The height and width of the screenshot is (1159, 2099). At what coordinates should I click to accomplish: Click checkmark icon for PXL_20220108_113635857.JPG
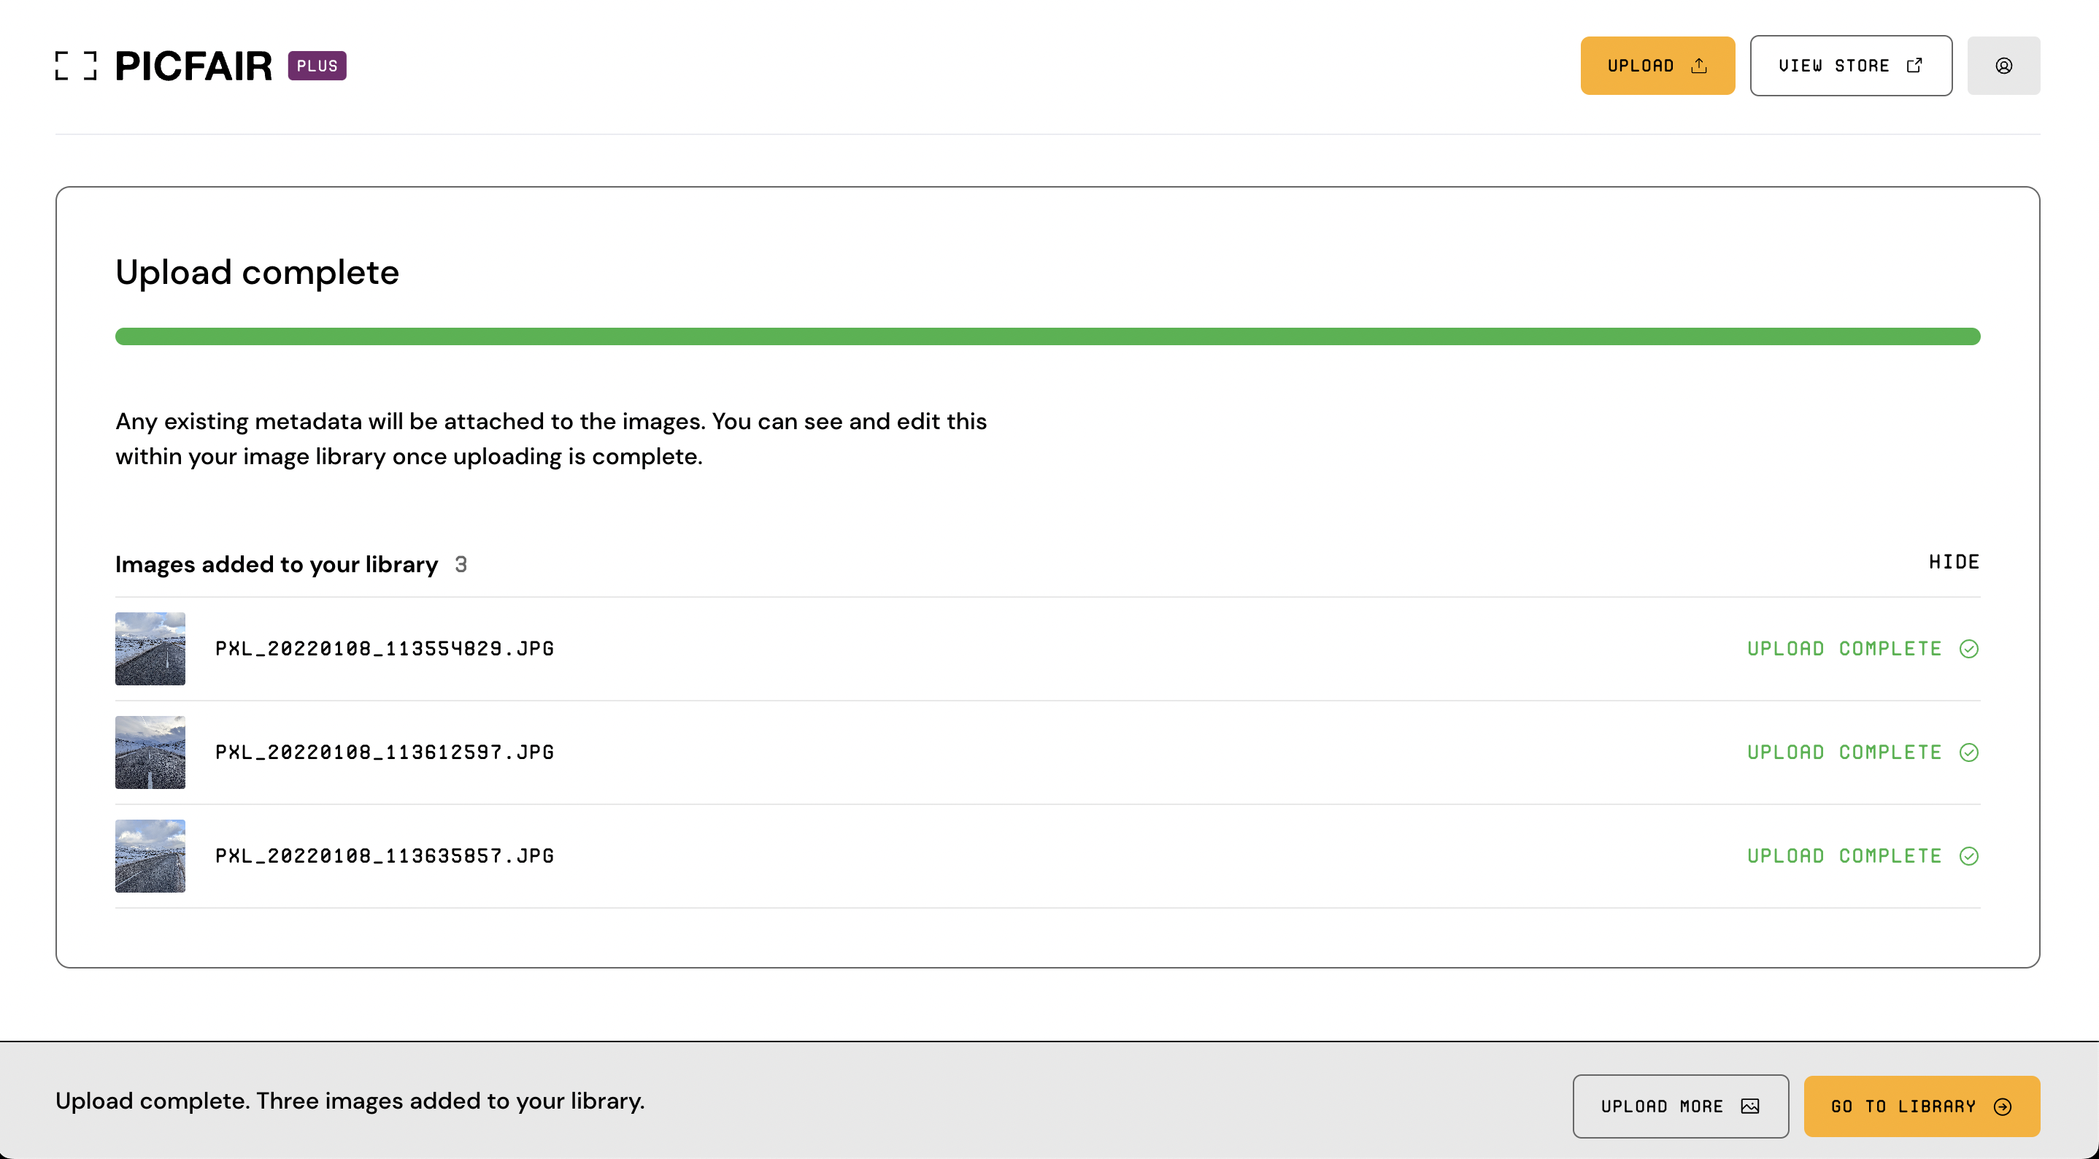click(1969, 856)
